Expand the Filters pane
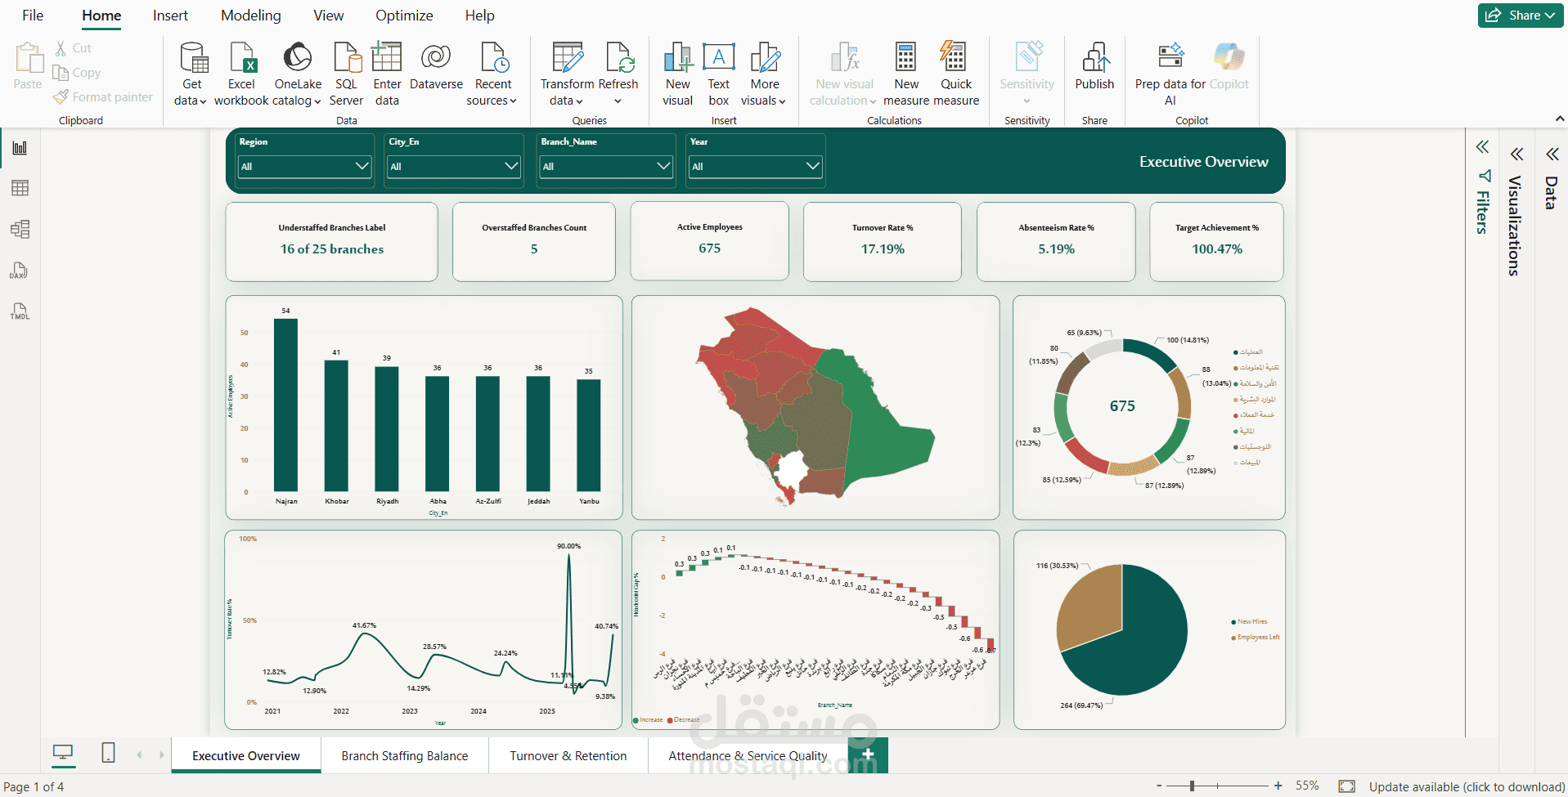 coord(1482,147)
